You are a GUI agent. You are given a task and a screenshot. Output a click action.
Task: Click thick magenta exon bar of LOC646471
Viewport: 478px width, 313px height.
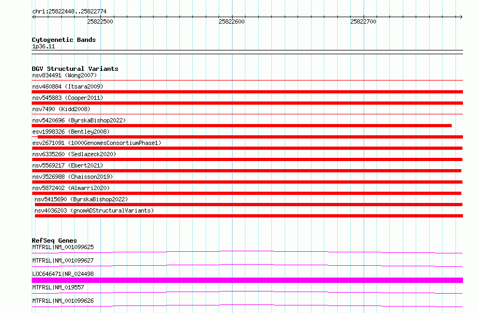(x=247, y=280)
